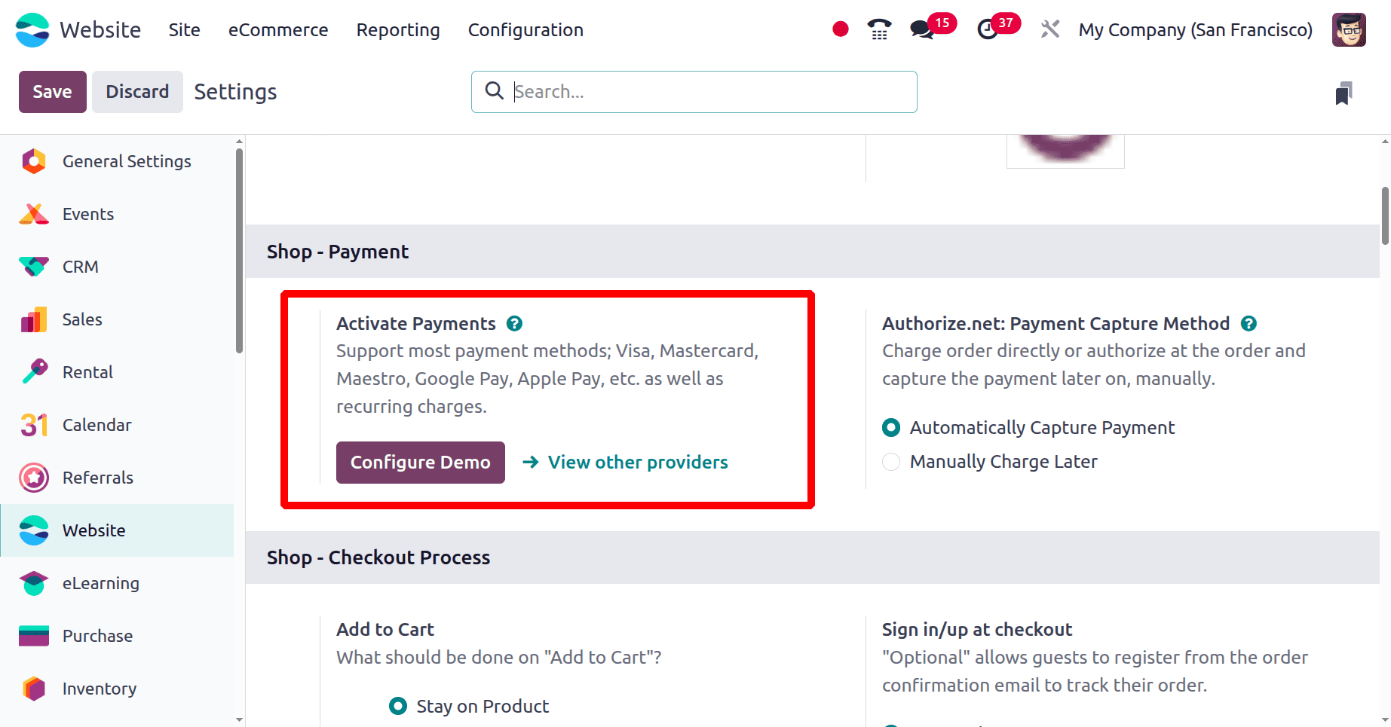This screenshot has height=727, width=1391.
Task: Click the Configure Demo button
Action: pos(420,462)
